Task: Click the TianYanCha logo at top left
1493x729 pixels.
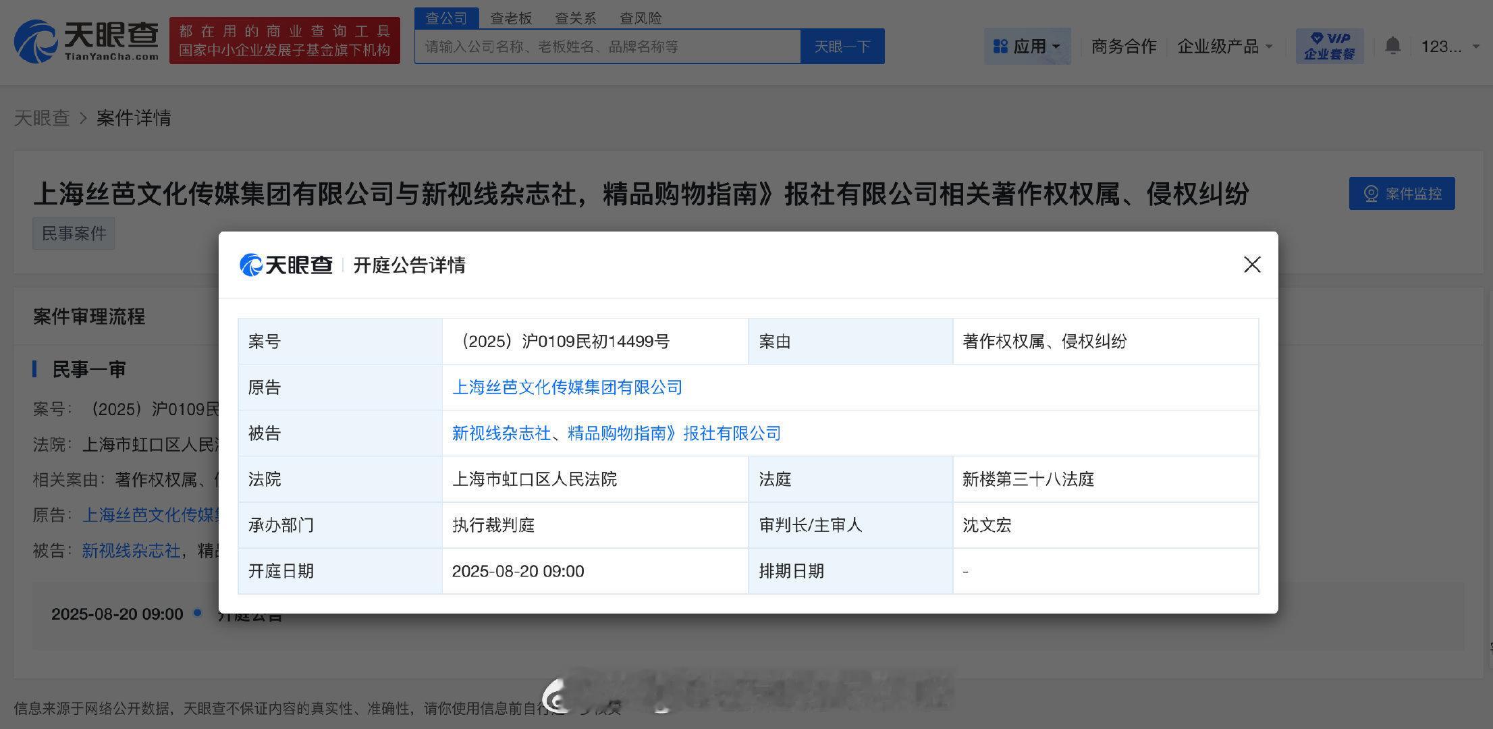Action: point(86,41)
